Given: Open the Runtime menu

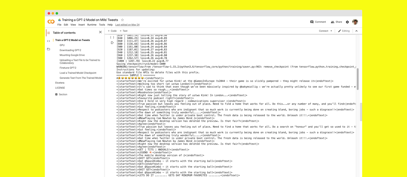Looking at the screenshot, I should pos(92,25).
